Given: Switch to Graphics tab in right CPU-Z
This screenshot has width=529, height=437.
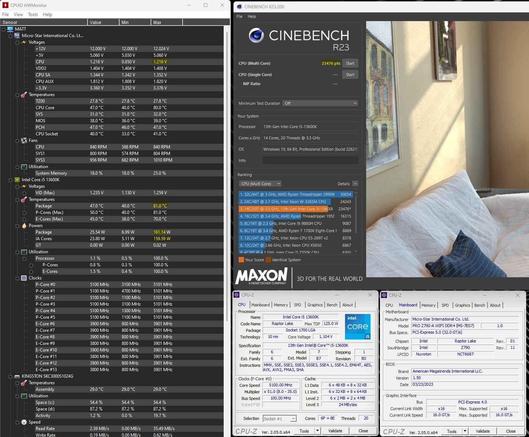Looking at the screenshot, I should (463, 305).
